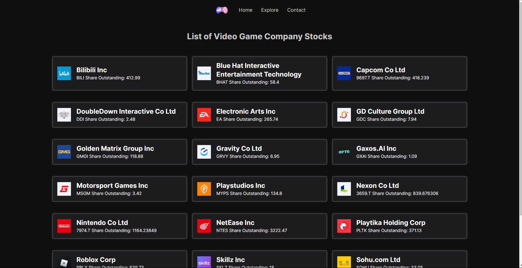Click the Gravity Co logo icon
The height and width of the screenshot is (268, 522).
pyautogui.click(x=204, y=152)
